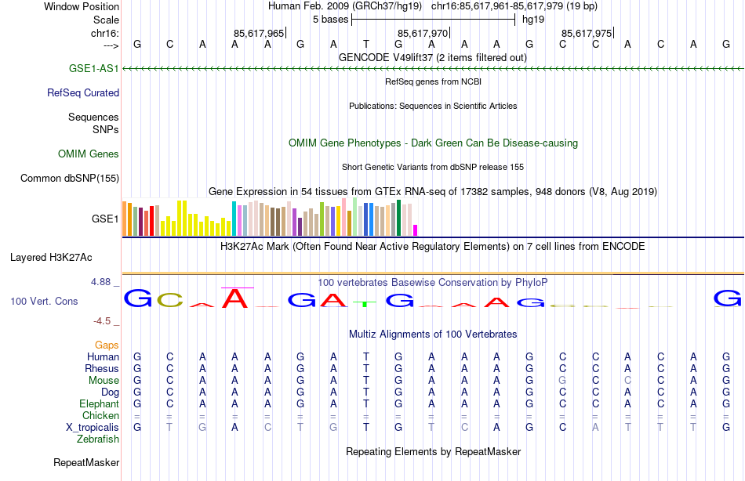Open the GSE1 GTEx expression bar chart
This screenshot has width=745, height=481.
270,218
